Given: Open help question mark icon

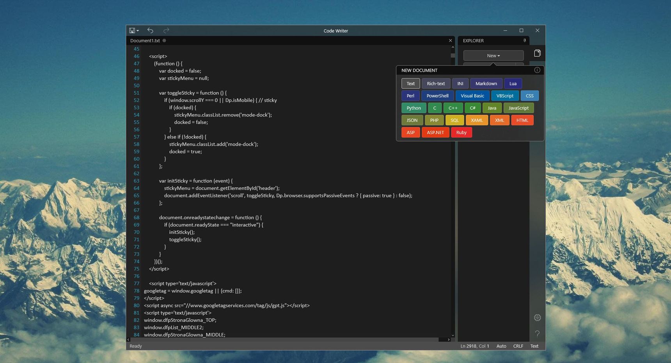Looking at the screenshot, I should [x=537, y=334].
